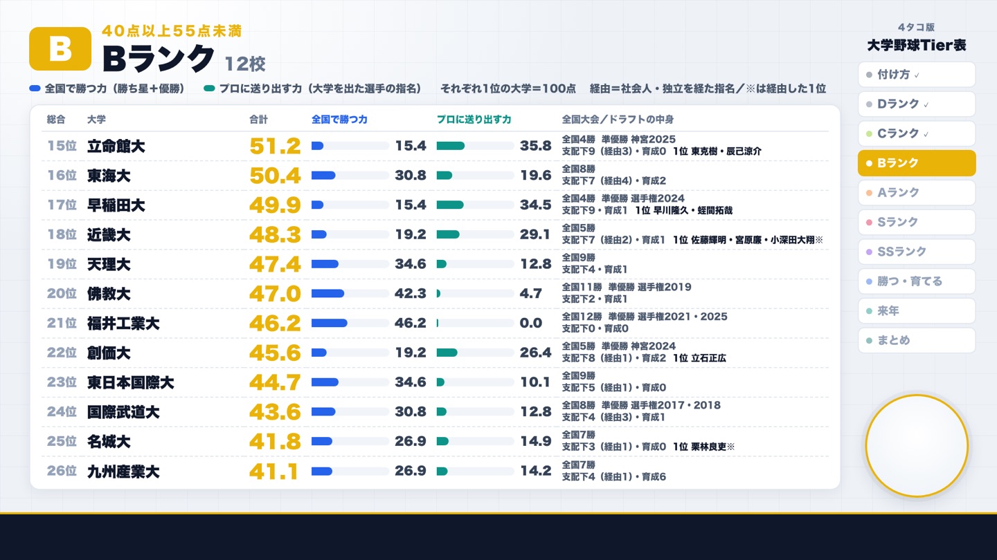This screenshot has height=560, width=997.
Task: Click the 全国で勝つ力 column header
Action: tap(339, 120)
